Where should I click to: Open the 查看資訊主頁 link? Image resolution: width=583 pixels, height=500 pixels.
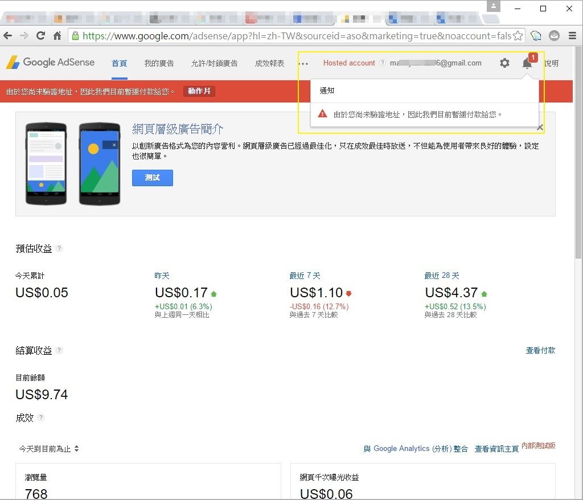[496, 449]
